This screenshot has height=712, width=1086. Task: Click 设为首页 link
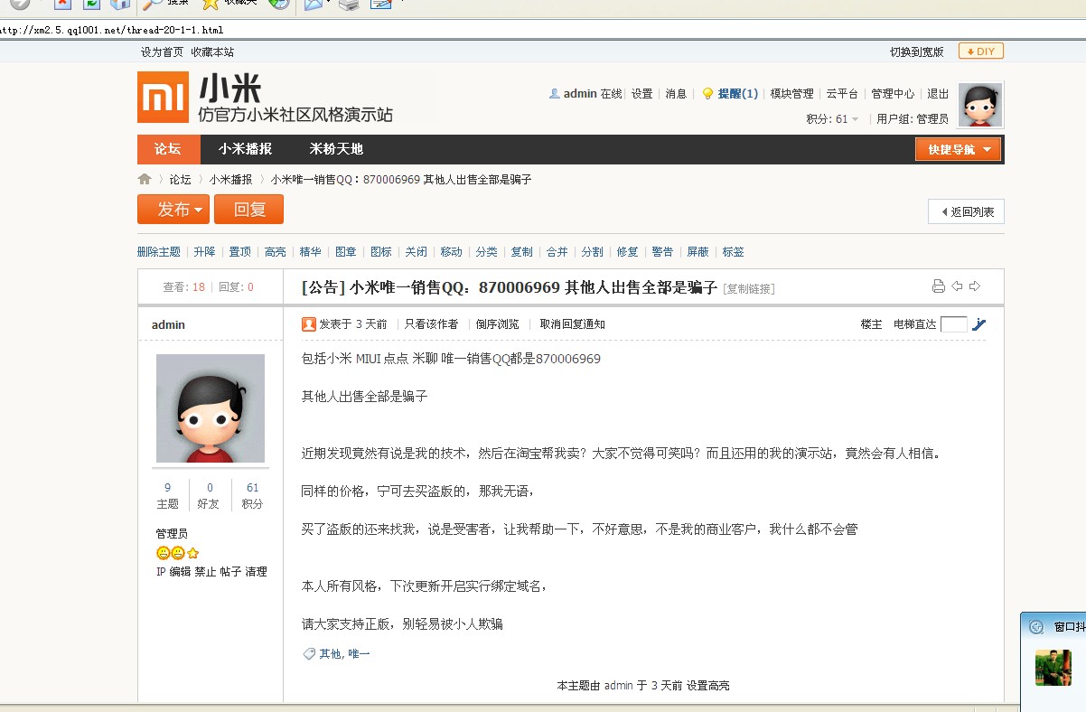tap(162, 52)
